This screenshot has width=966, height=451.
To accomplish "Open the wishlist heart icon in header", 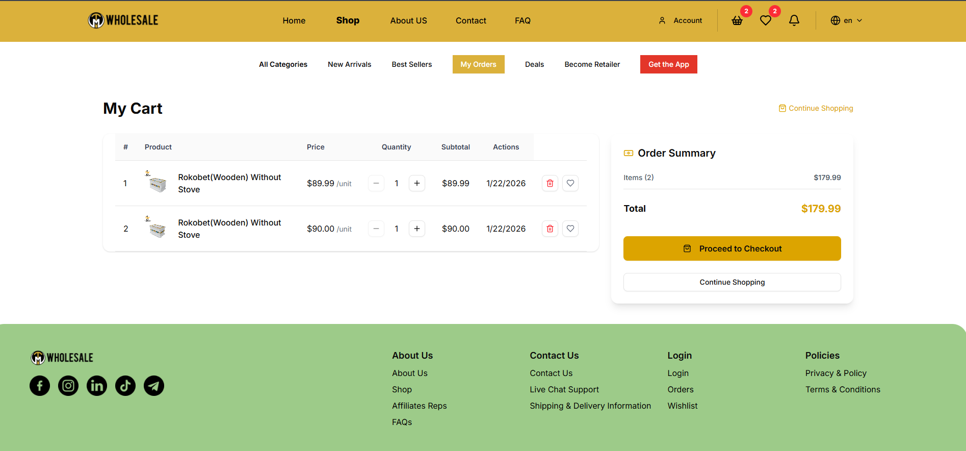I will click(x=765, y=21).
